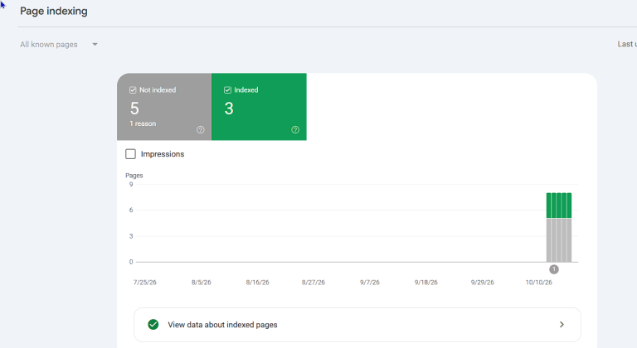Toggle the Not indexed checkbox

133,90
